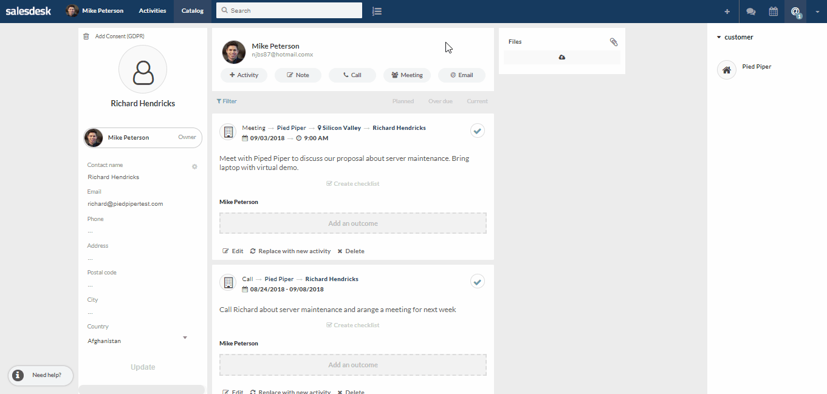Open the top-right account dropdown arrow
Image resolution: width=827 pixels, height=394 pixels.
(817, 12)
